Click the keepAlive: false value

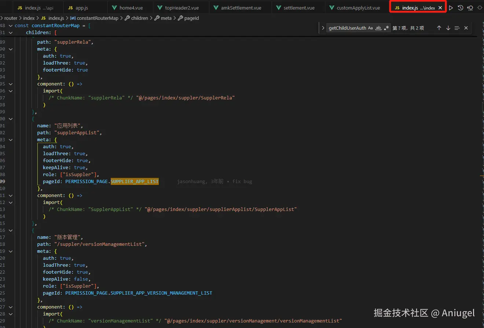[x=81, y=279]
